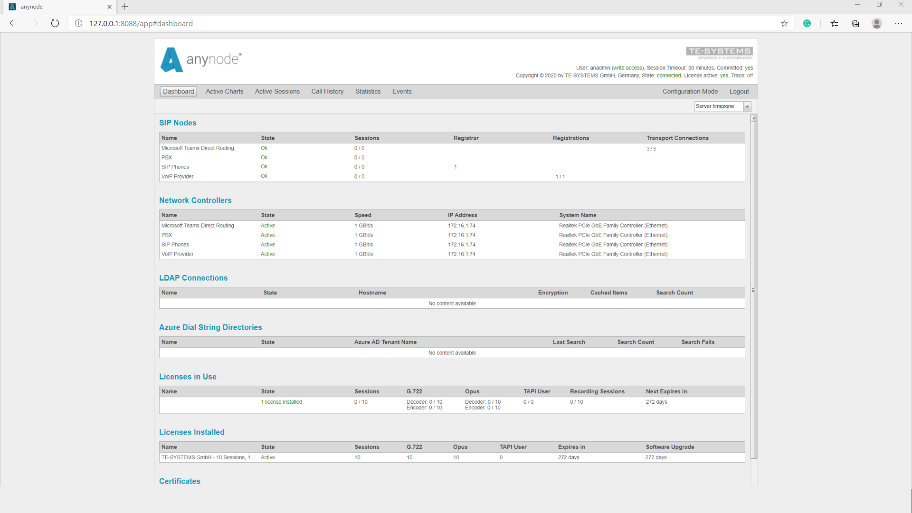
Task: Click the Next Expires in 272 days value
Action: (656, 402)
